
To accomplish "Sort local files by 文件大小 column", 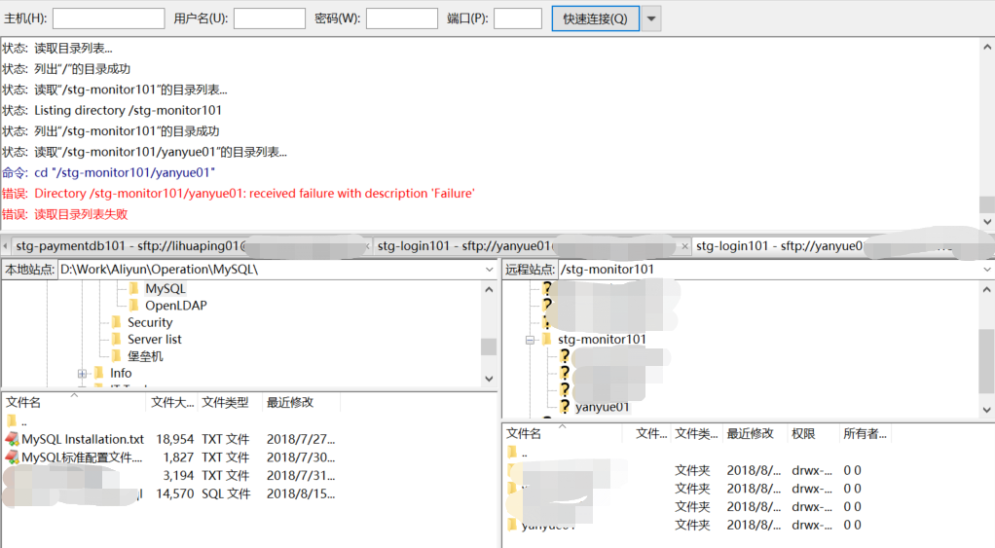I will [172, 402].
